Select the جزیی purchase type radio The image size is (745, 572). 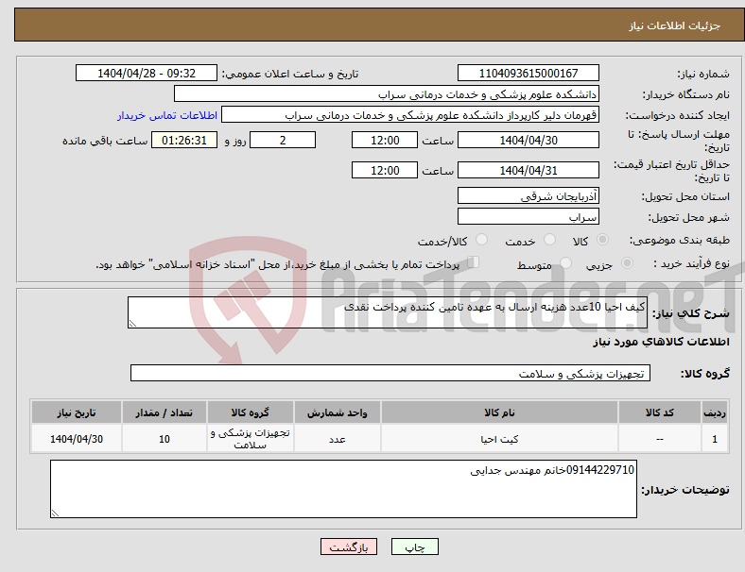click(x=627, y=263)
